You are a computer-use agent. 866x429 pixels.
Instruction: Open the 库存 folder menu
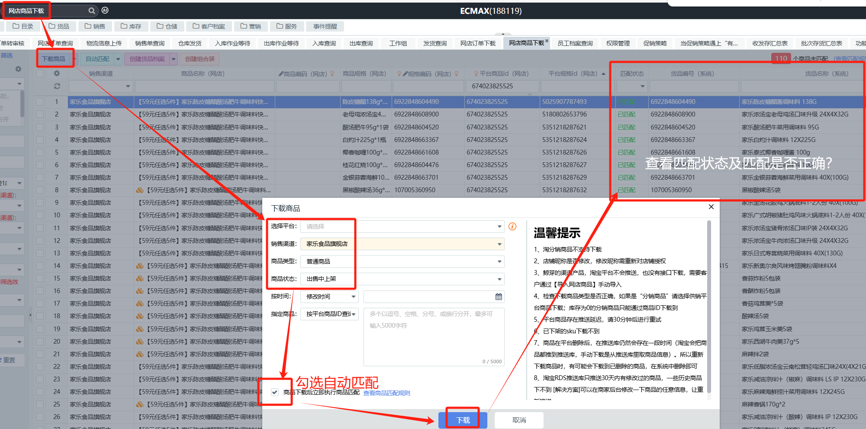point(131,26)
